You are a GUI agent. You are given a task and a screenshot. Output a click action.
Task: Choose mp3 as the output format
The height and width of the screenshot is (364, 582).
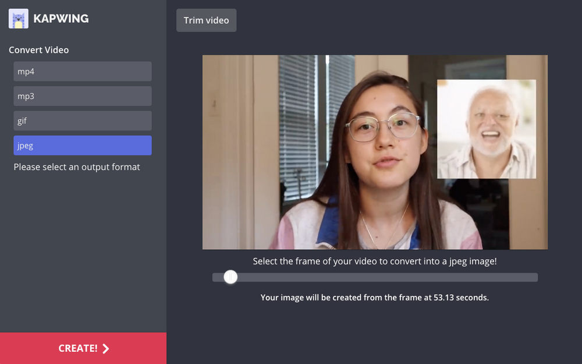83,96
